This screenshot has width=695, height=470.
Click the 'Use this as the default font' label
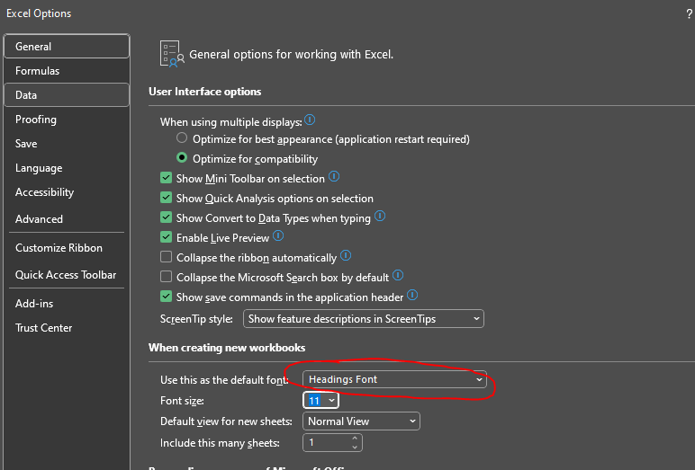click(224, 380)
